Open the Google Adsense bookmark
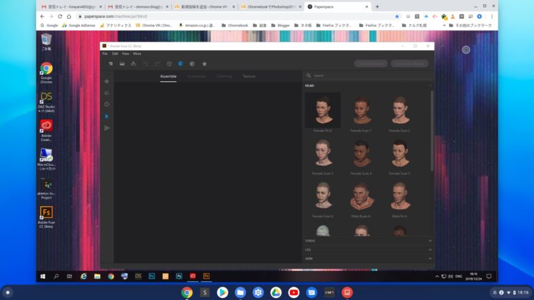 [x=79, y=26]
